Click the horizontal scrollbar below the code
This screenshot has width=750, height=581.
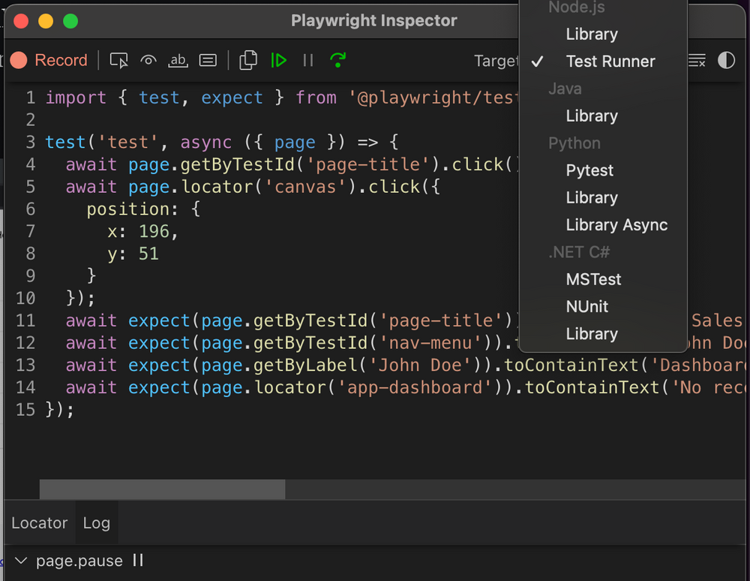(161, 489)
